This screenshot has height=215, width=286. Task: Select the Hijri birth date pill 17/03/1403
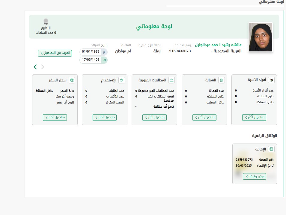click(x=93, y=60)
